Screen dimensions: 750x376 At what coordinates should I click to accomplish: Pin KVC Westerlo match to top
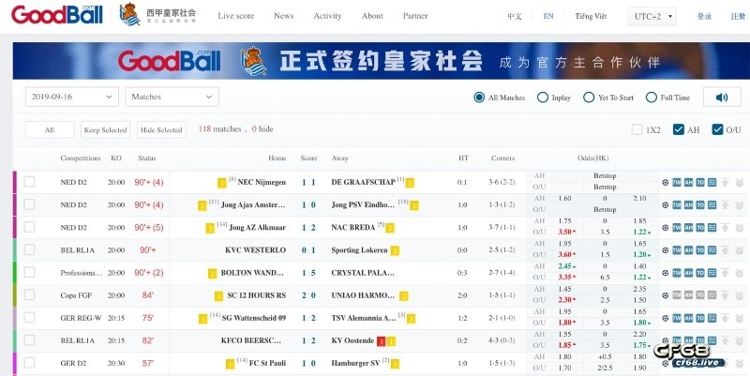point(726,249)
